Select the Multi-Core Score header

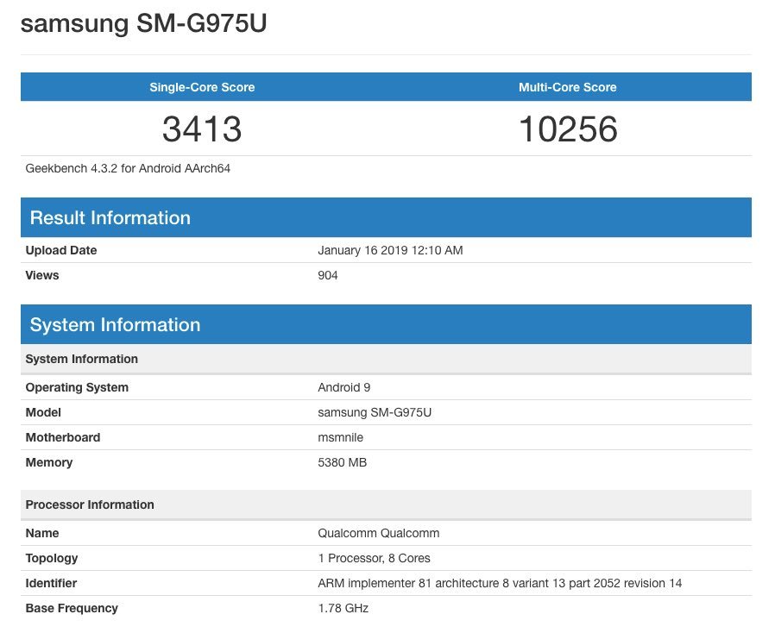[x=567, y=87]
